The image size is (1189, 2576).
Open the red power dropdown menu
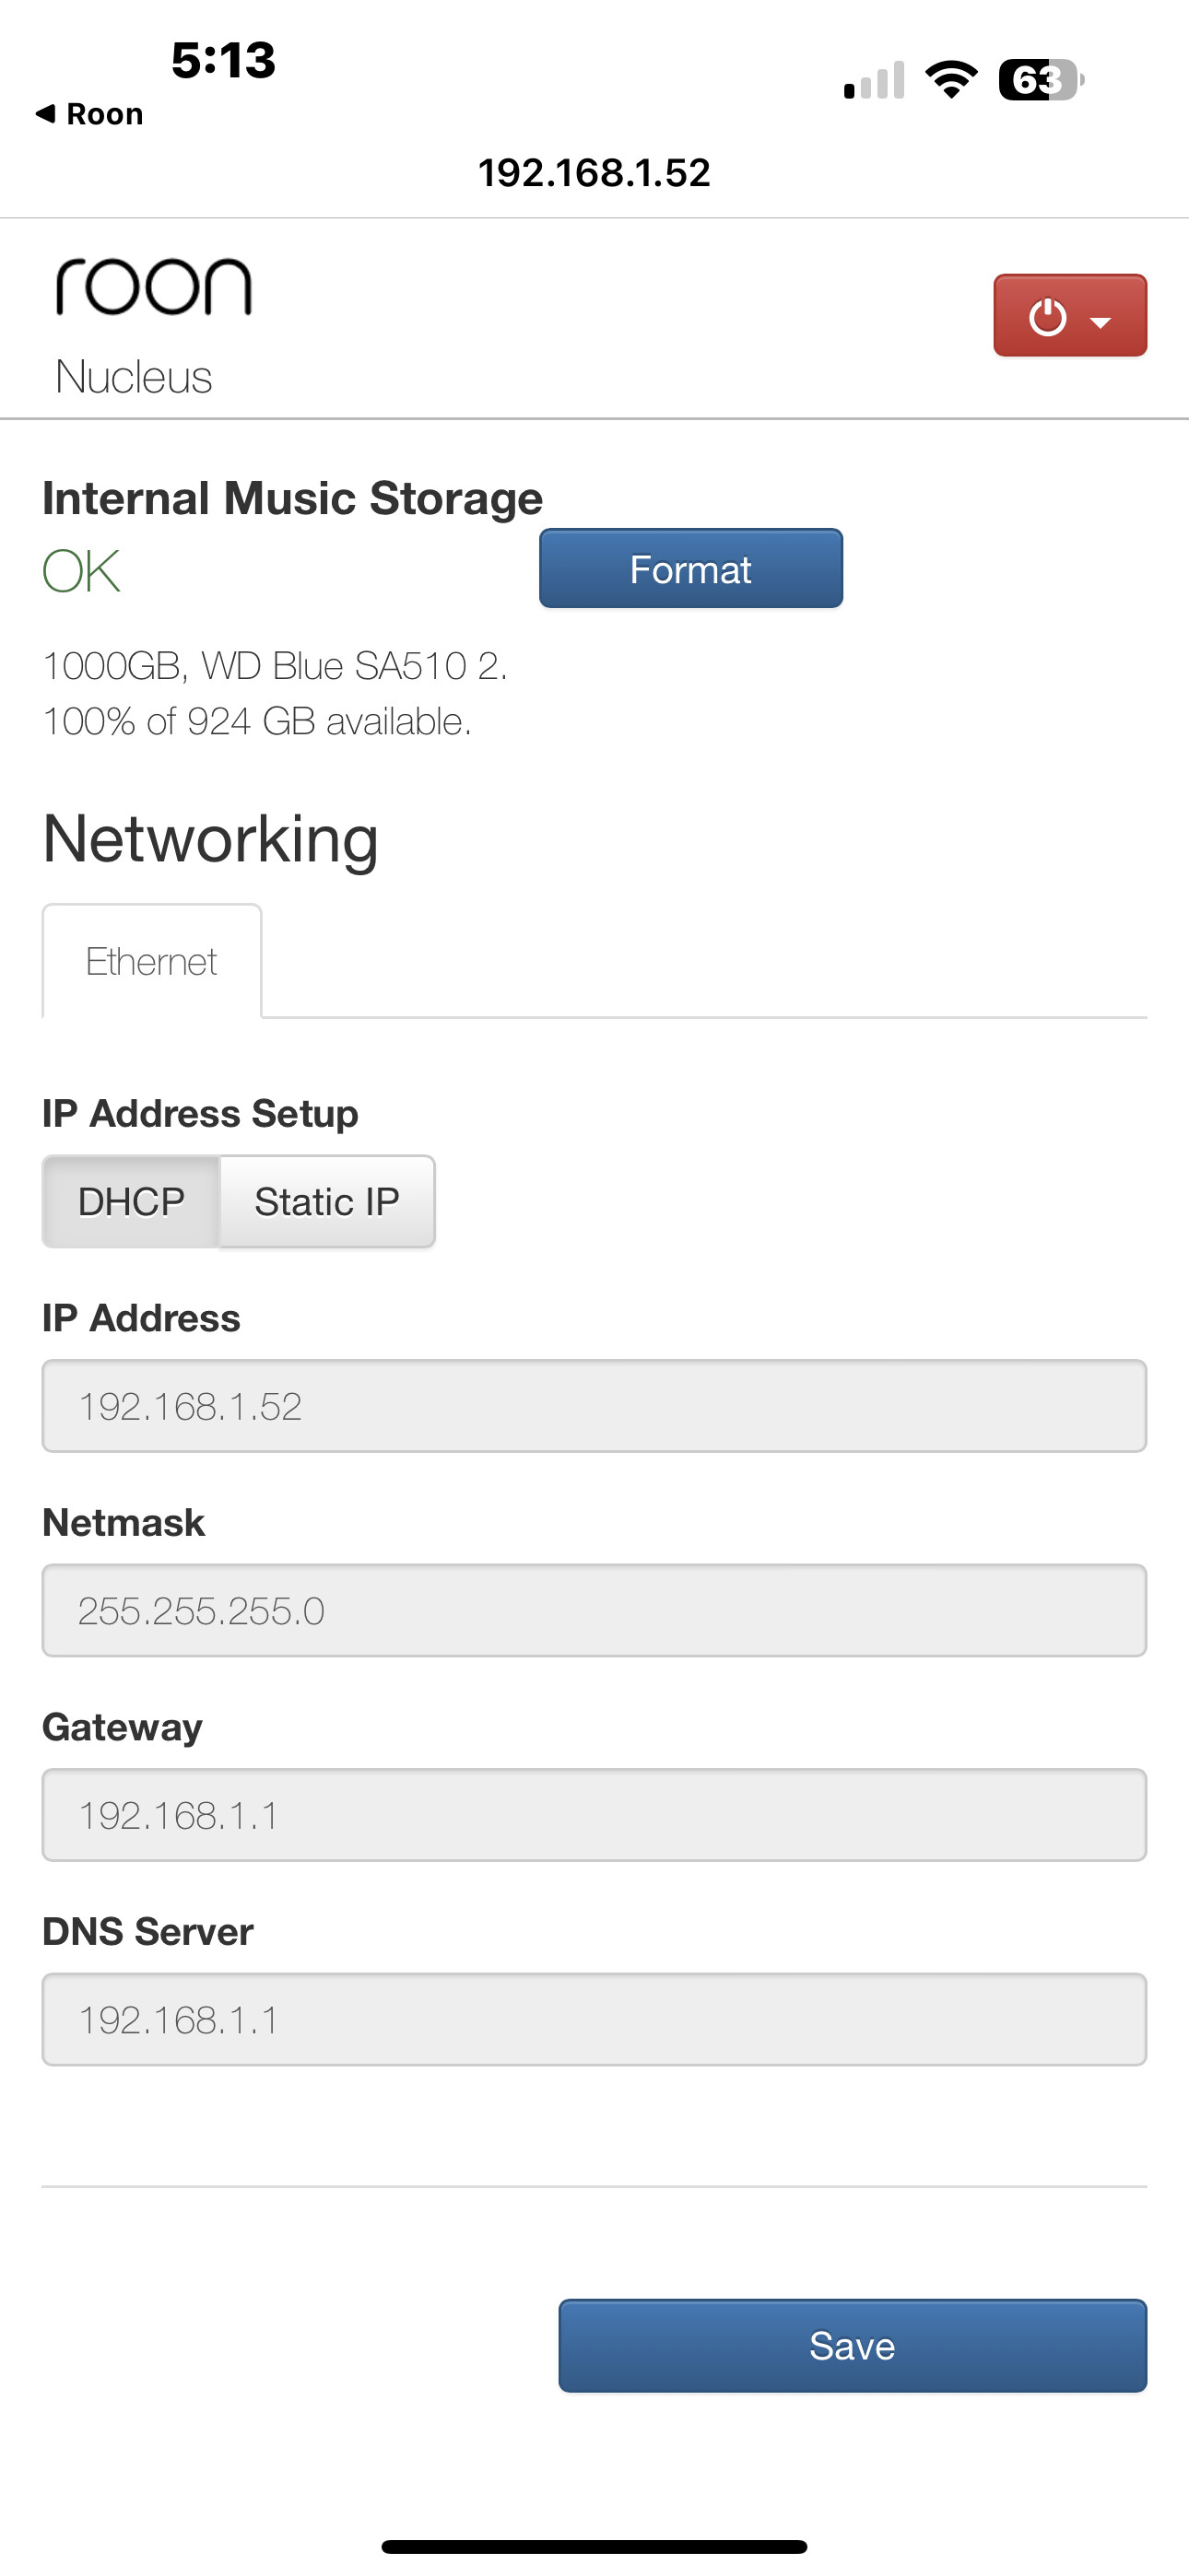(1069, 316)
